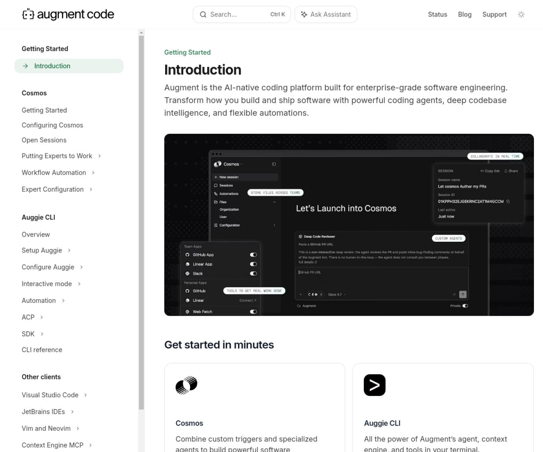Click the Cosmos hero screenshot image
The height and width of the screenshot is (452, 543).
click(349, 225)
